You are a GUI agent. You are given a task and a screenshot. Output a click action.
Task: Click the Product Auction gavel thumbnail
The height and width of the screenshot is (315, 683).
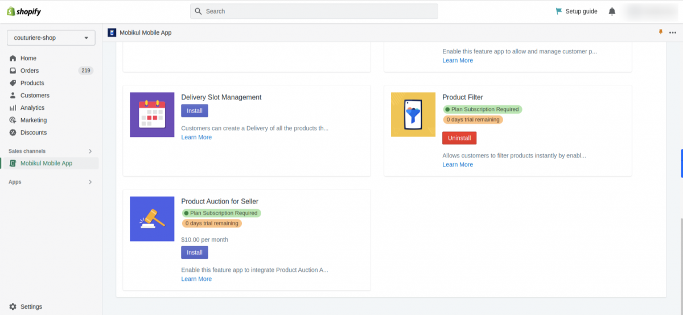(x=152, y=219)
